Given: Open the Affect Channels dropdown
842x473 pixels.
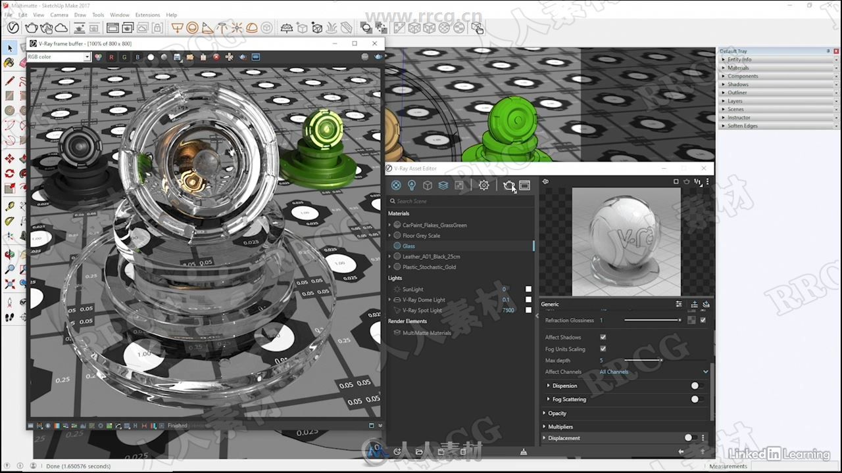Looking at the screenshot, I should pos(654,372).
